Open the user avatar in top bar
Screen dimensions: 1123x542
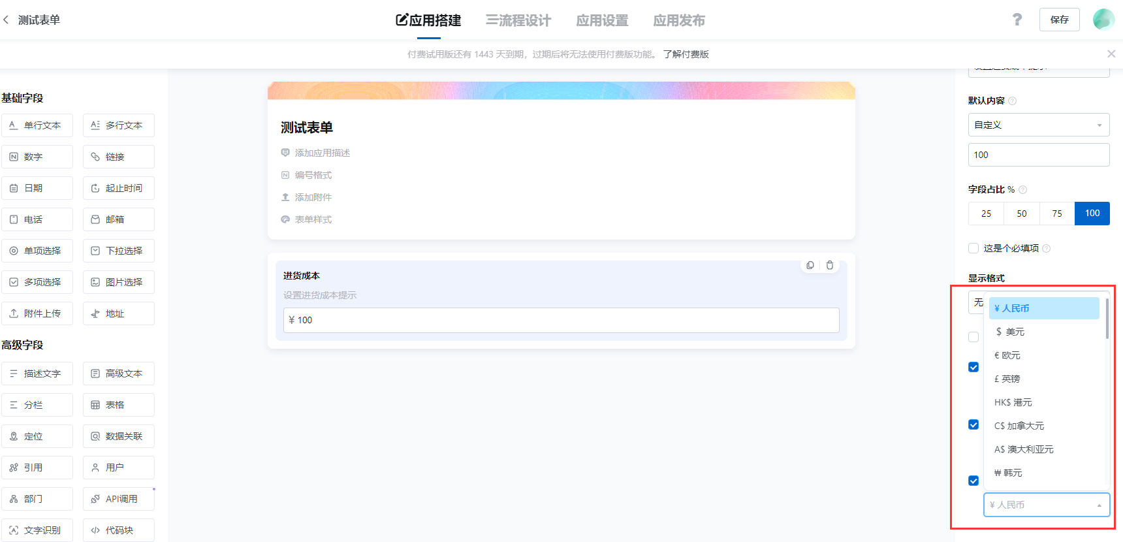click(1103, 20)
